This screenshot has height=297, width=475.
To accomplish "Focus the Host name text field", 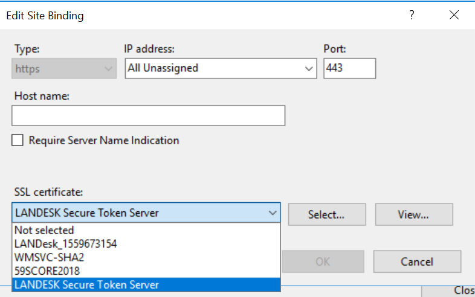I will (149, 116).
